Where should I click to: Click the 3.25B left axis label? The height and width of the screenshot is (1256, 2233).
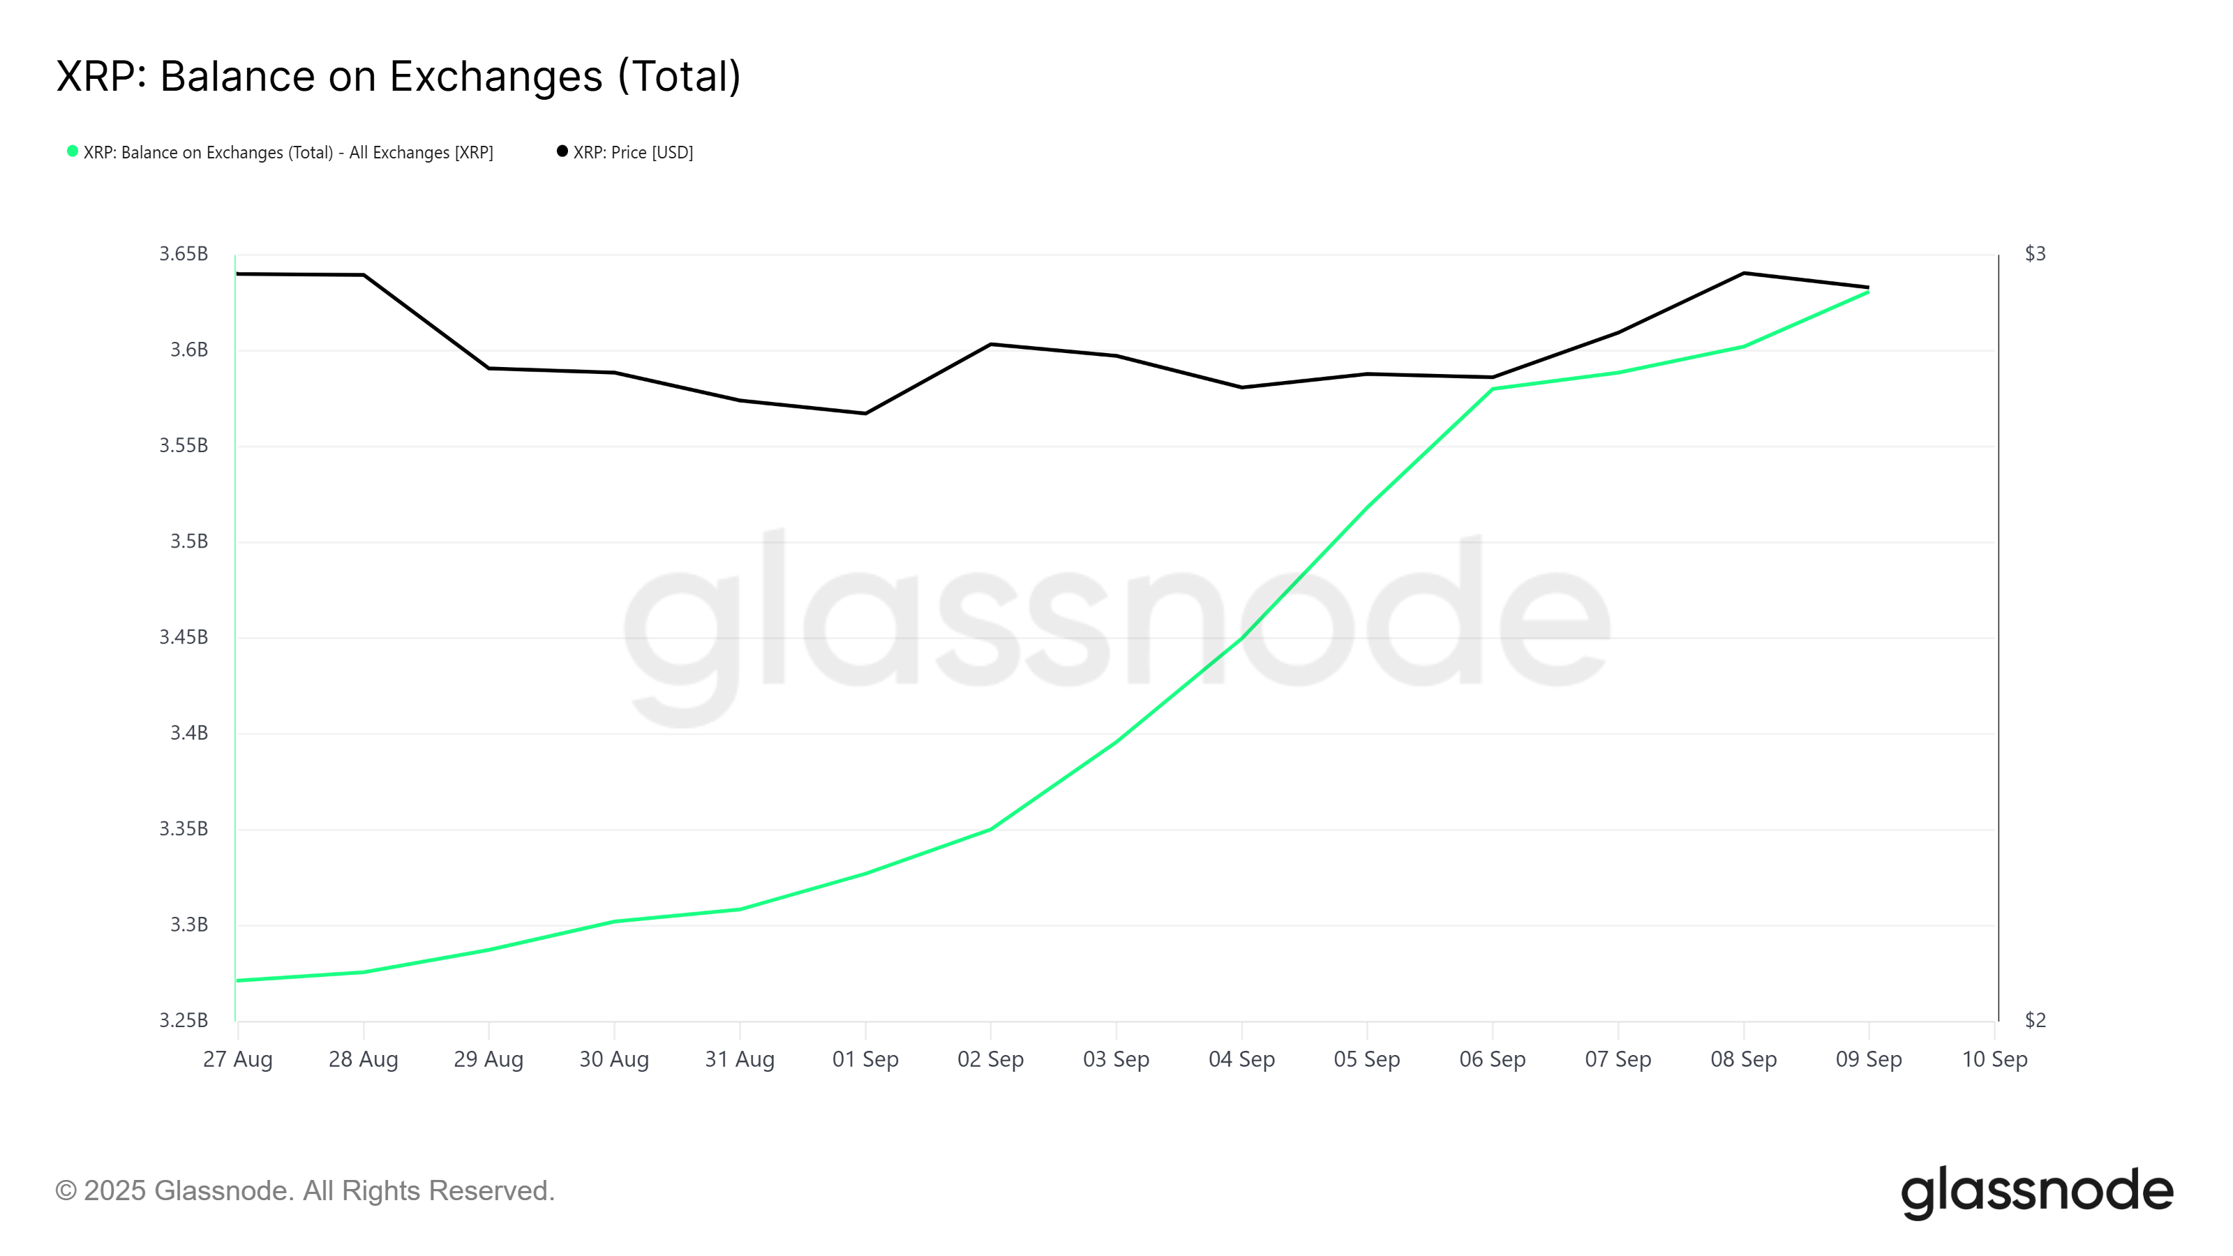coord(184,1020)
